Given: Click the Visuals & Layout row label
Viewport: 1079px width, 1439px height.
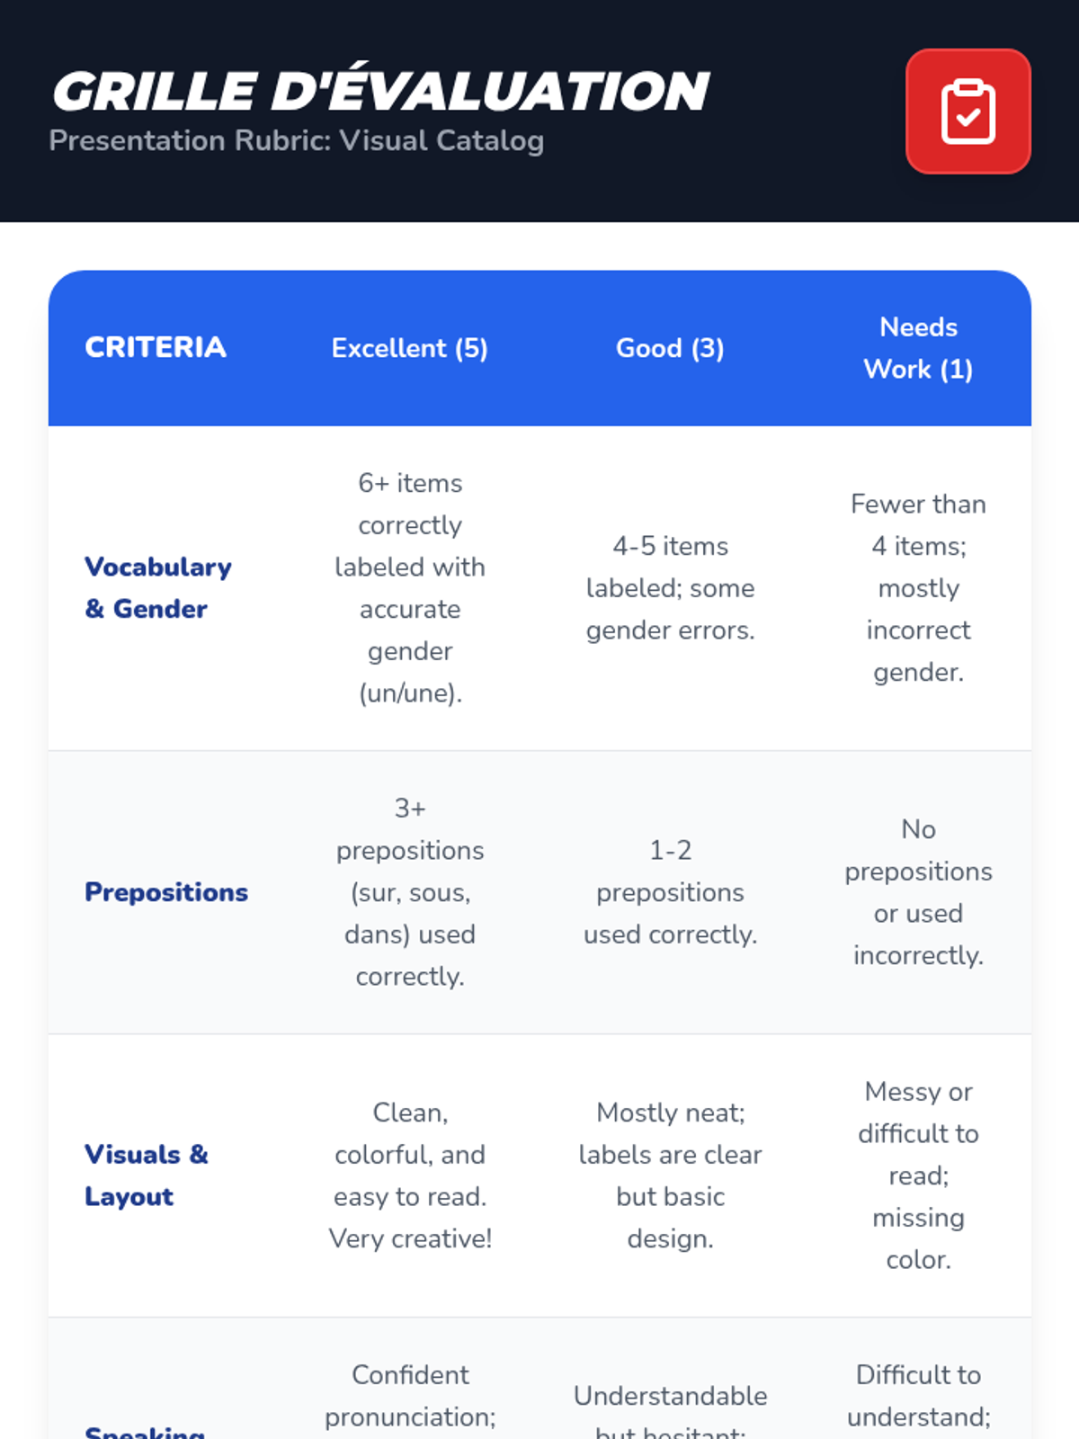Looking at the screenshot, I should (147, 1175).
